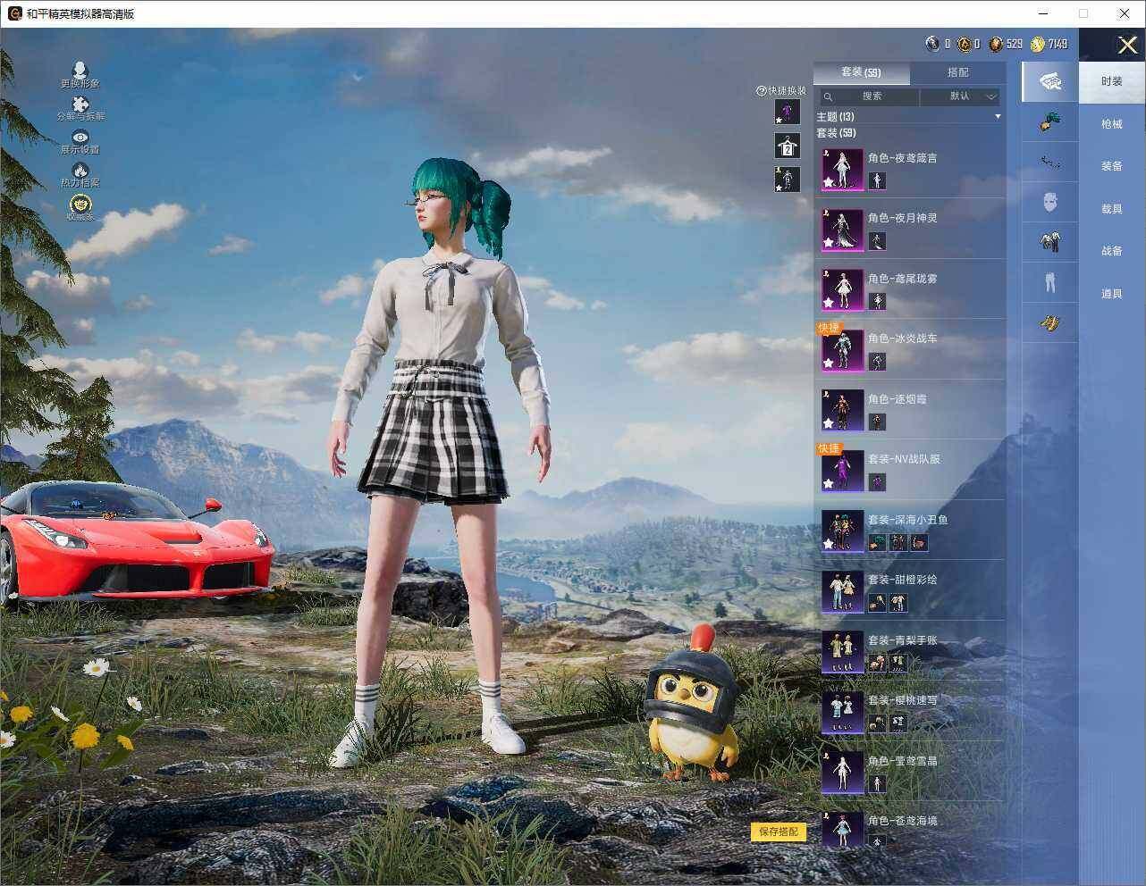Select outfit thumbnail 套装-樱桃速写
Screen dimensions: 1146x886
click(842, 712)
